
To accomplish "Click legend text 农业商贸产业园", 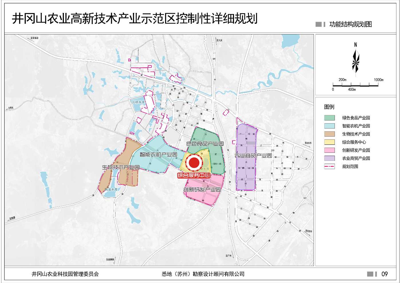I will [x=356, y=158].
